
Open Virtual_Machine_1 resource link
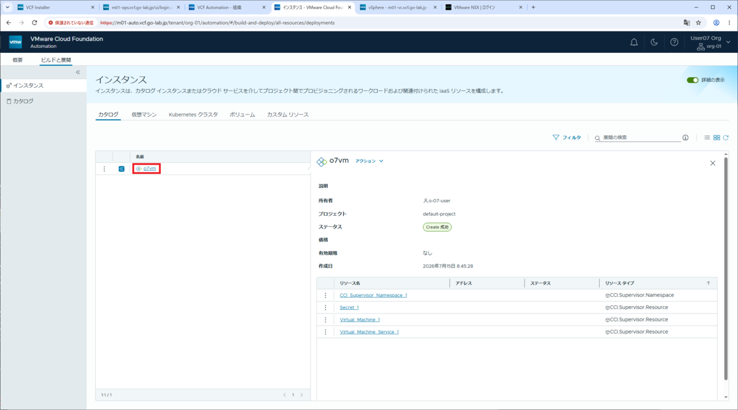point(360,320)
